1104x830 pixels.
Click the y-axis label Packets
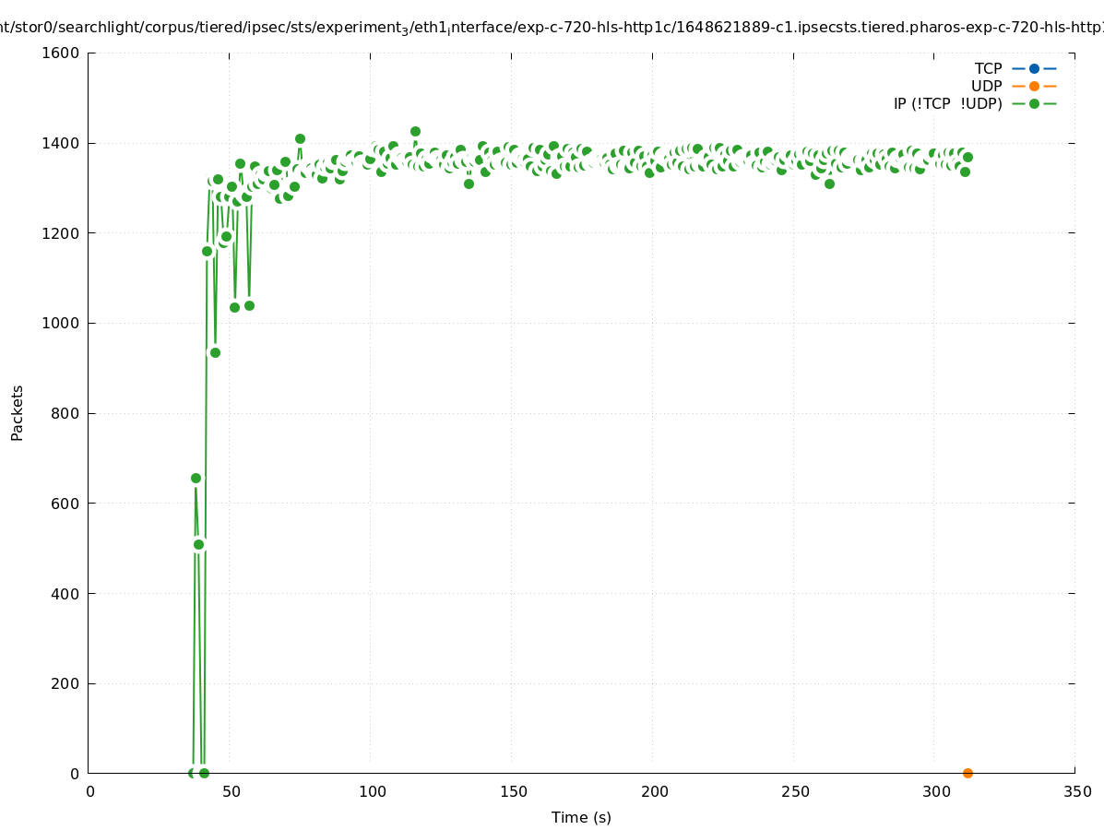18,412
